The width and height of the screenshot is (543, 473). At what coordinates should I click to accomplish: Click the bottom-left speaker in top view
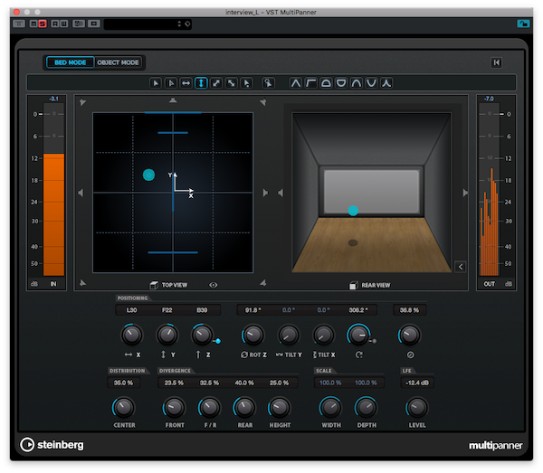click(82, 283)
